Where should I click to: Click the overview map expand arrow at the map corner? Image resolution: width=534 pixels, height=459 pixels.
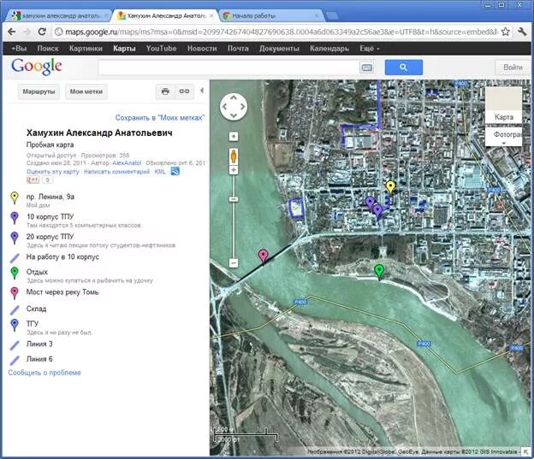(x=526, y=452)
